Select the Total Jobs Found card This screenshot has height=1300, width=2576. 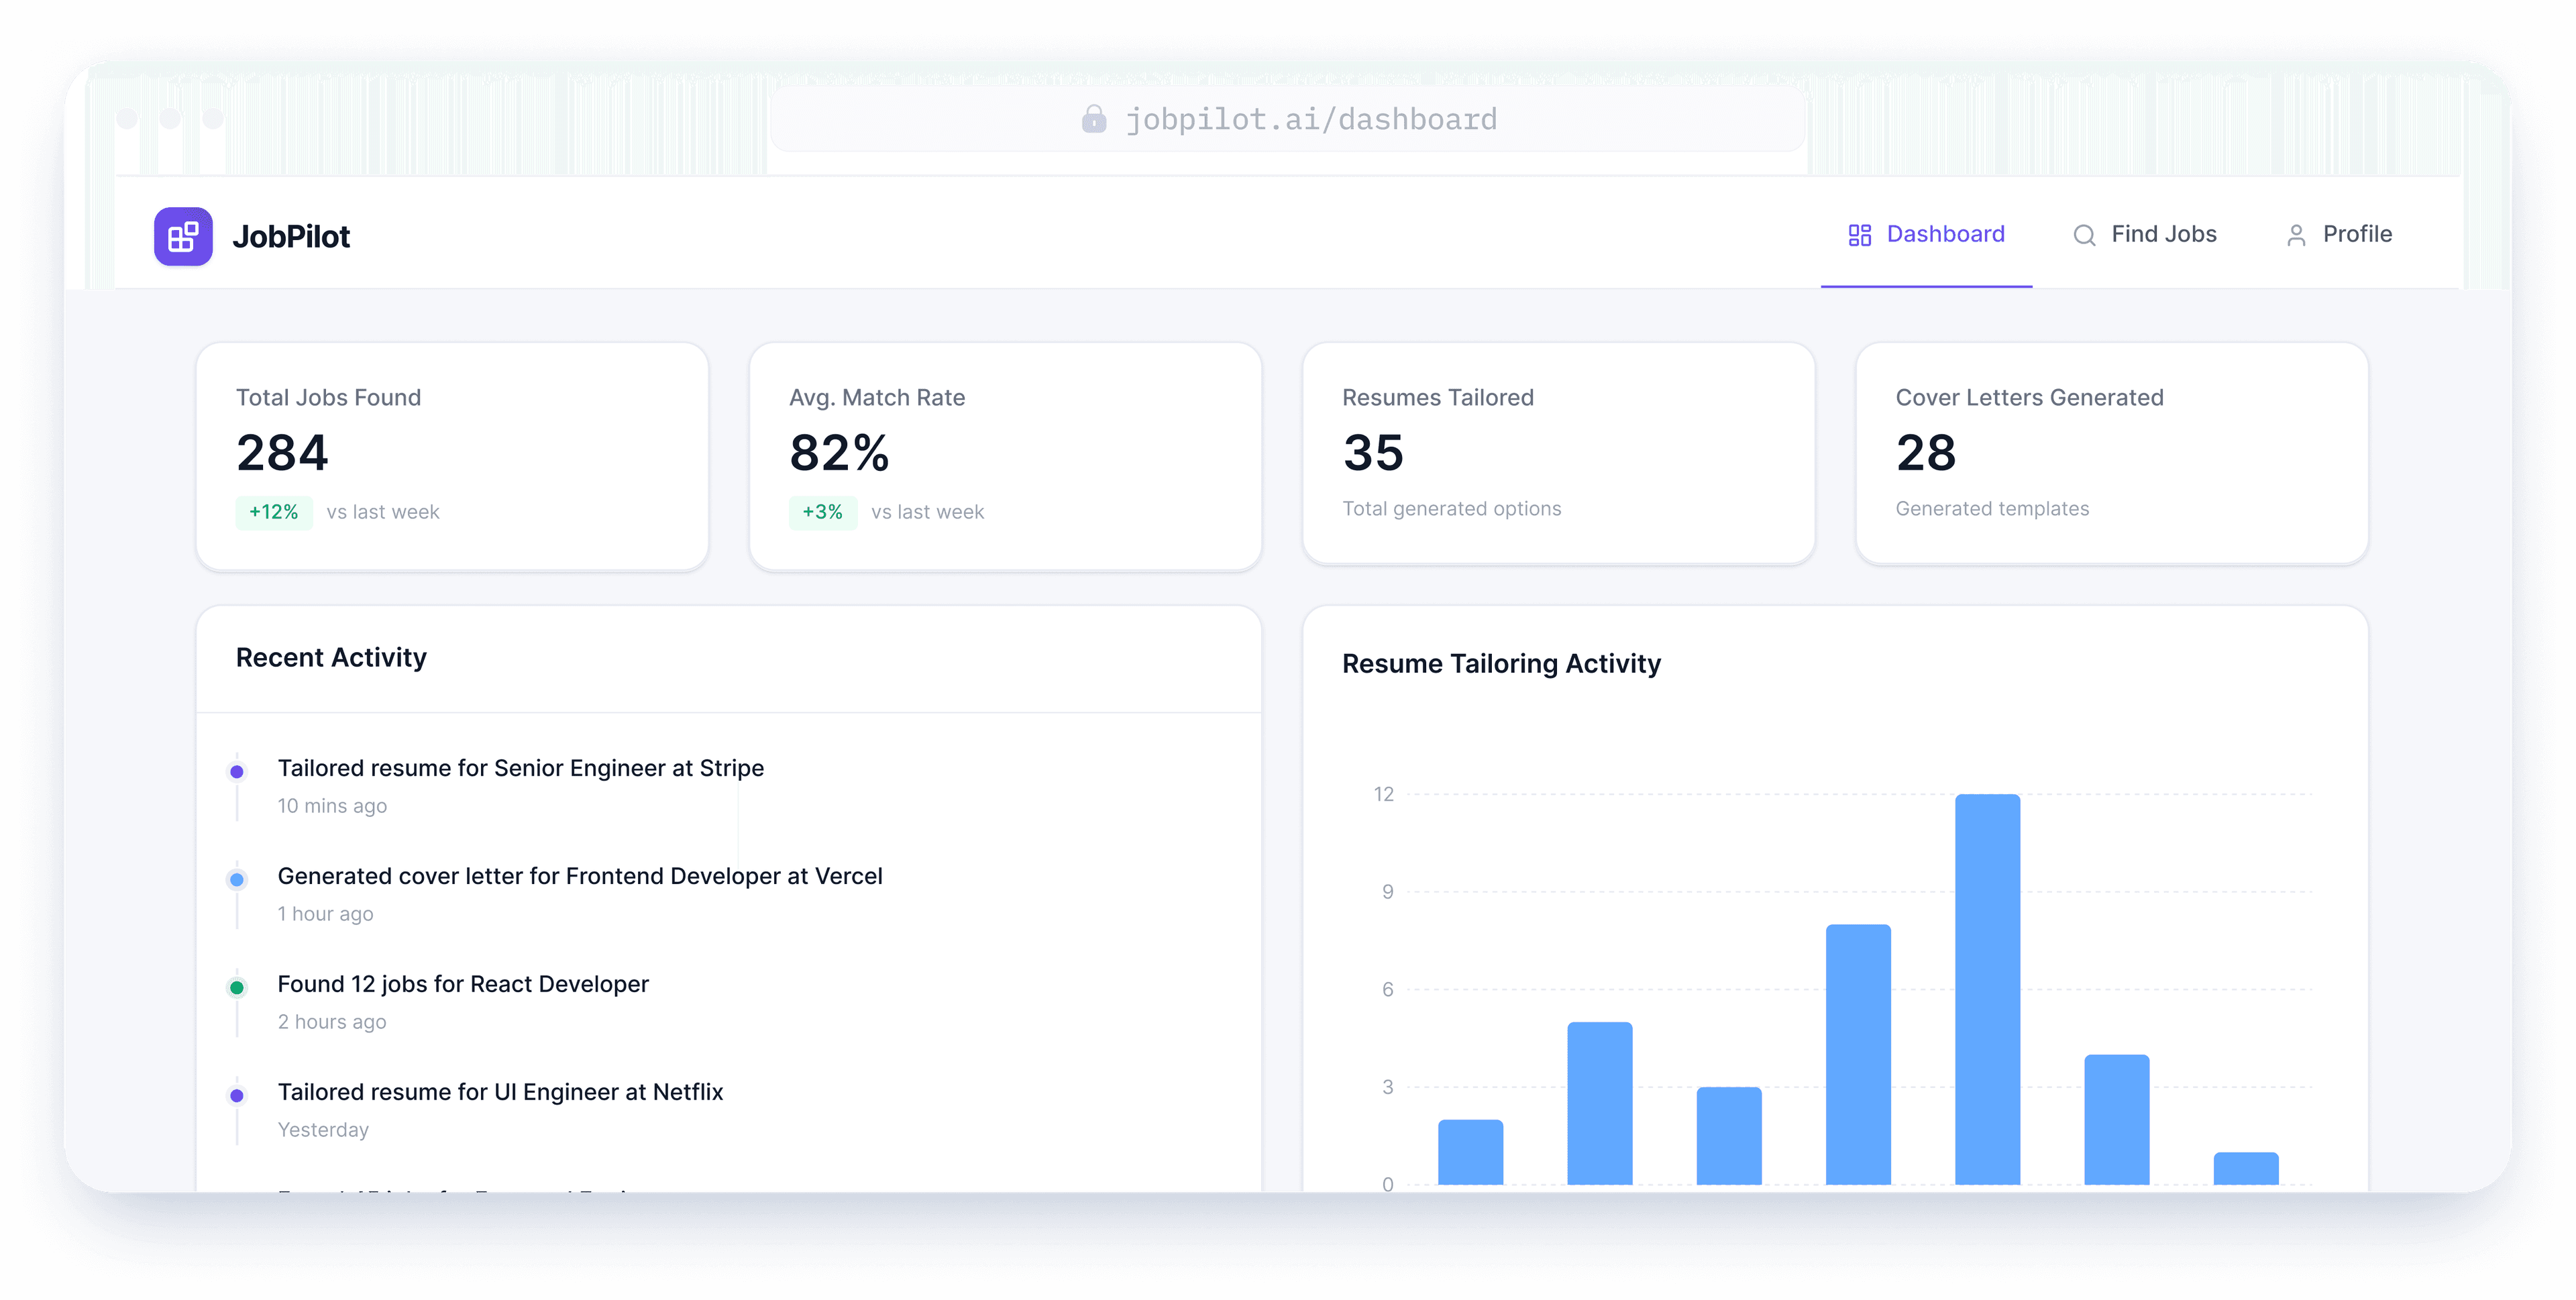(x=452, y=457)
